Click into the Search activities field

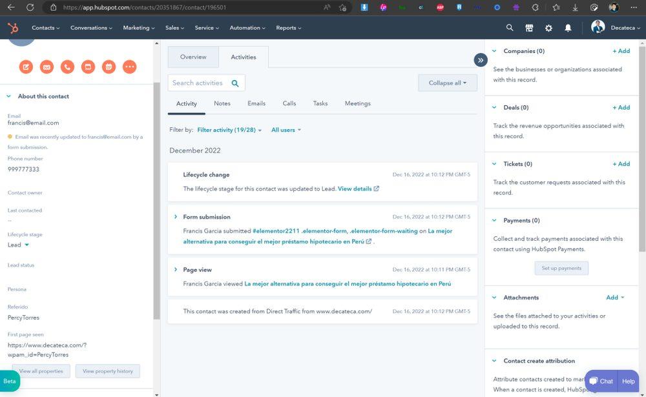click(207, 83)
